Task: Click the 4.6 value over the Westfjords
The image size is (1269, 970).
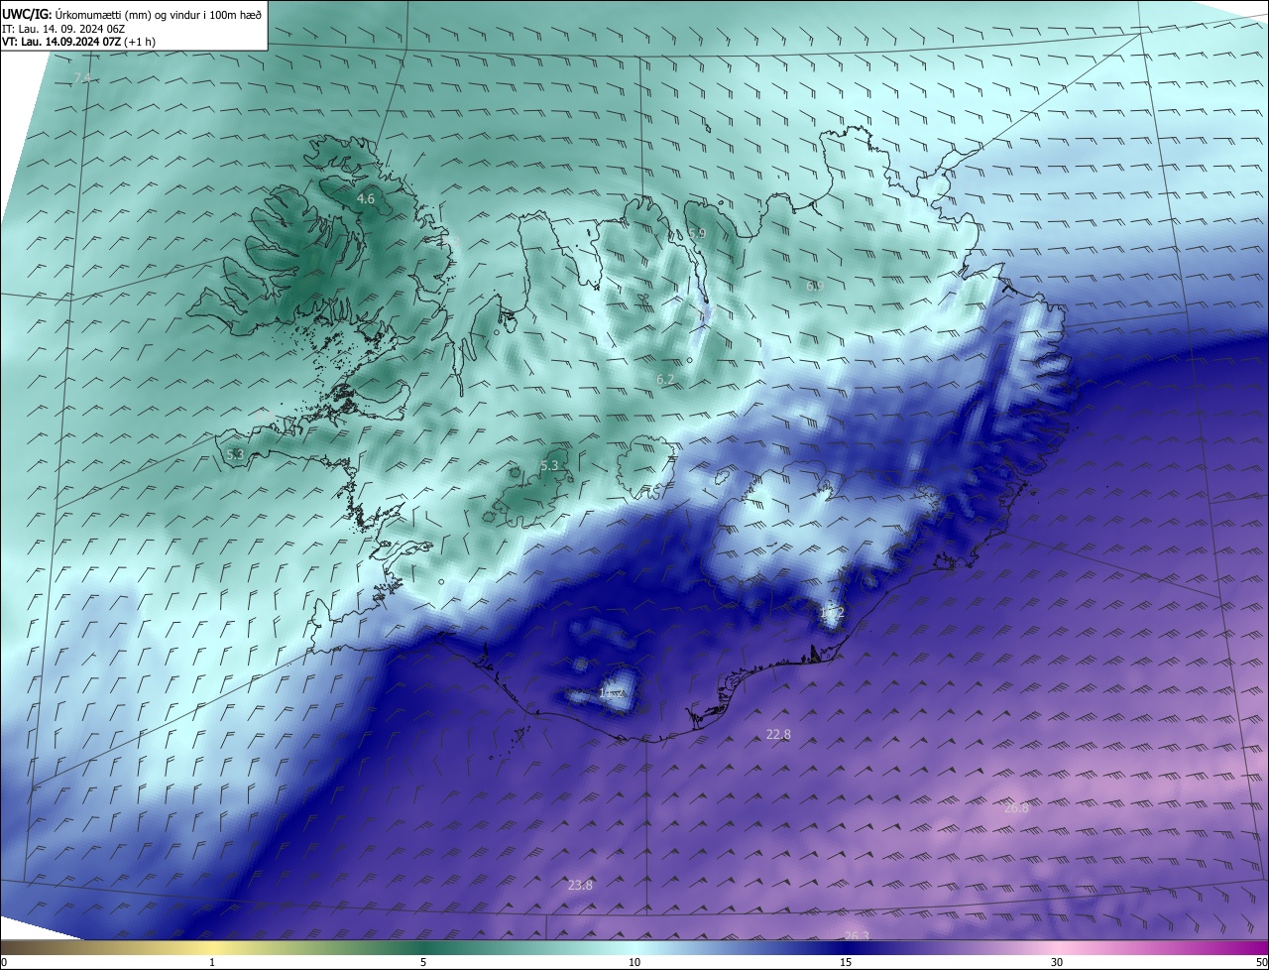Action: pos(366,199)
